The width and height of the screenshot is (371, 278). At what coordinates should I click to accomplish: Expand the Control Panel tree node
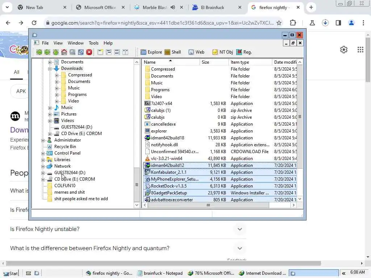coord(43,153)
